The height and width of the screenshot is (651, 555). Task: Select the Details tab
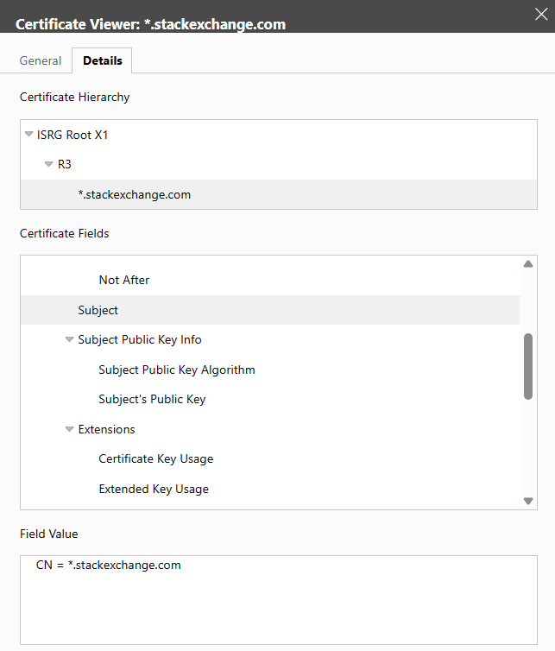tap(102, 60)
